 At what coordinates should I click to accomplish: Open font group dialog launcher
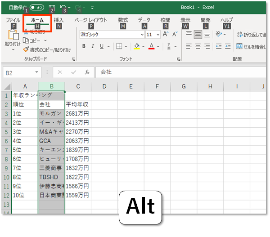click(x=179, y=59)
